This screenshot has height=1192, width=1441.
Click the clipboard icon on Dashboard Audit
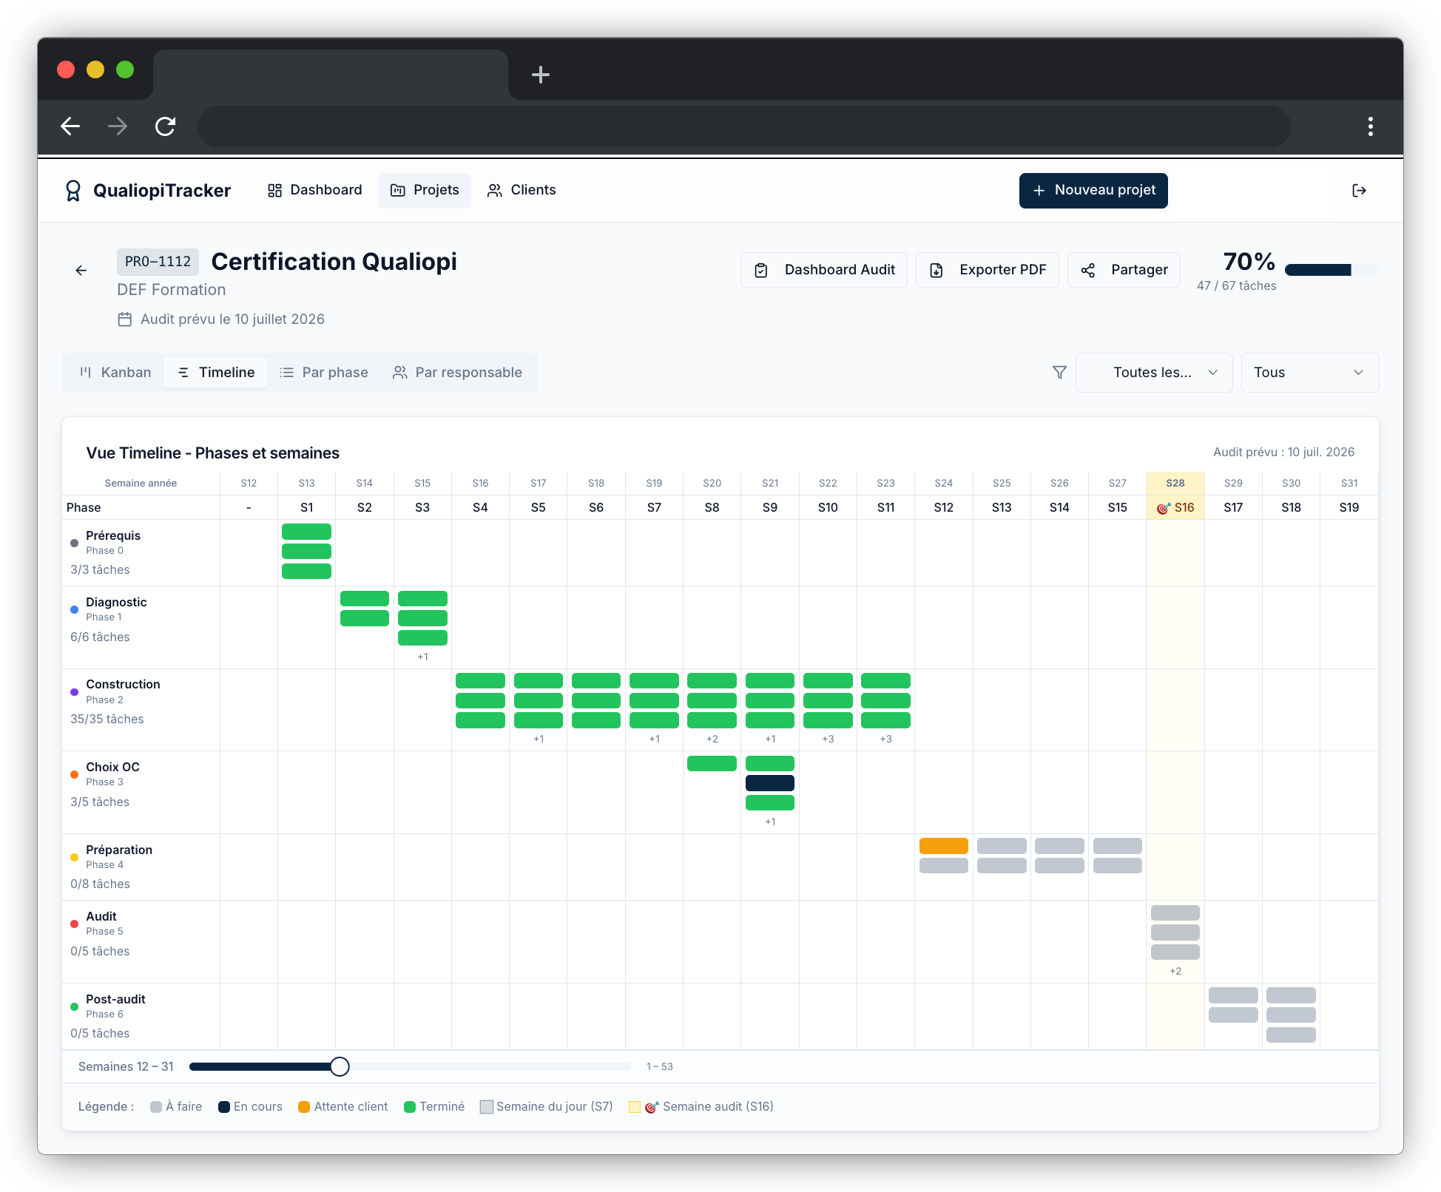point(761,270)
